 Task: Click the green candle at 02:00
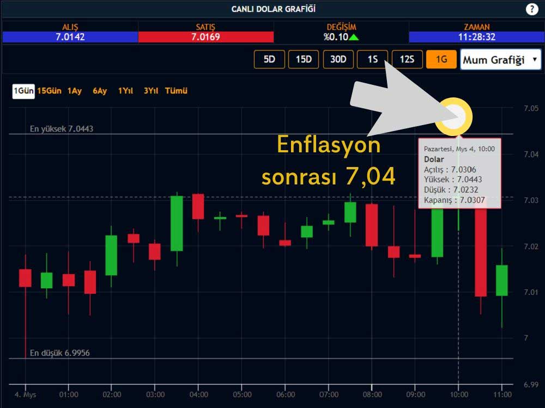111,255
